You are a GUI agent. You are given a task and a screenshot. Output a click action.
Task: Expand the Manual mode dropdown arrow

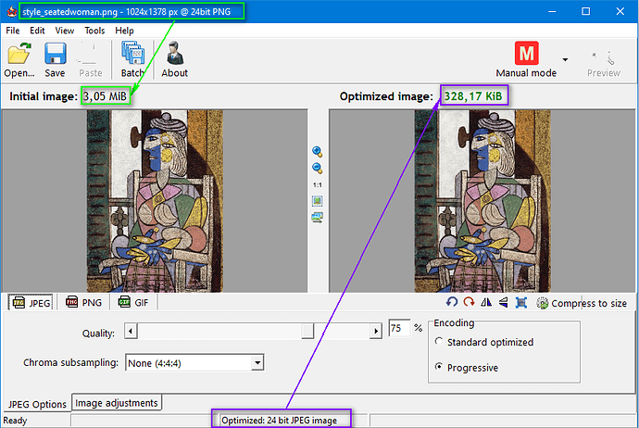[x=565, y=59]
